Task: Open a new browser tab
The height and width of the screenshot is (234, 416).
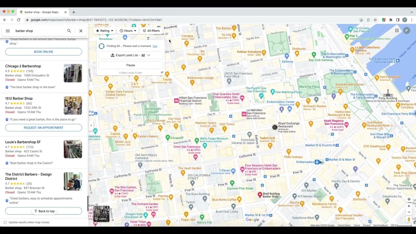Action: 74,12
